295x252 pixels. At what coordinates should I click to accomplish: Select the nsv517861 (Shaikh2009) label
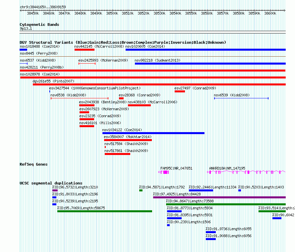click(126, 151)
